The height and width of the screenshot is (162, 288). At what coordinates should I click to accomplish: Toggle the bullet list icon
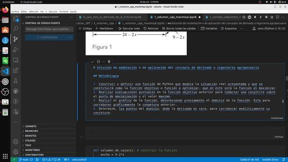click(x=272, y=17)
